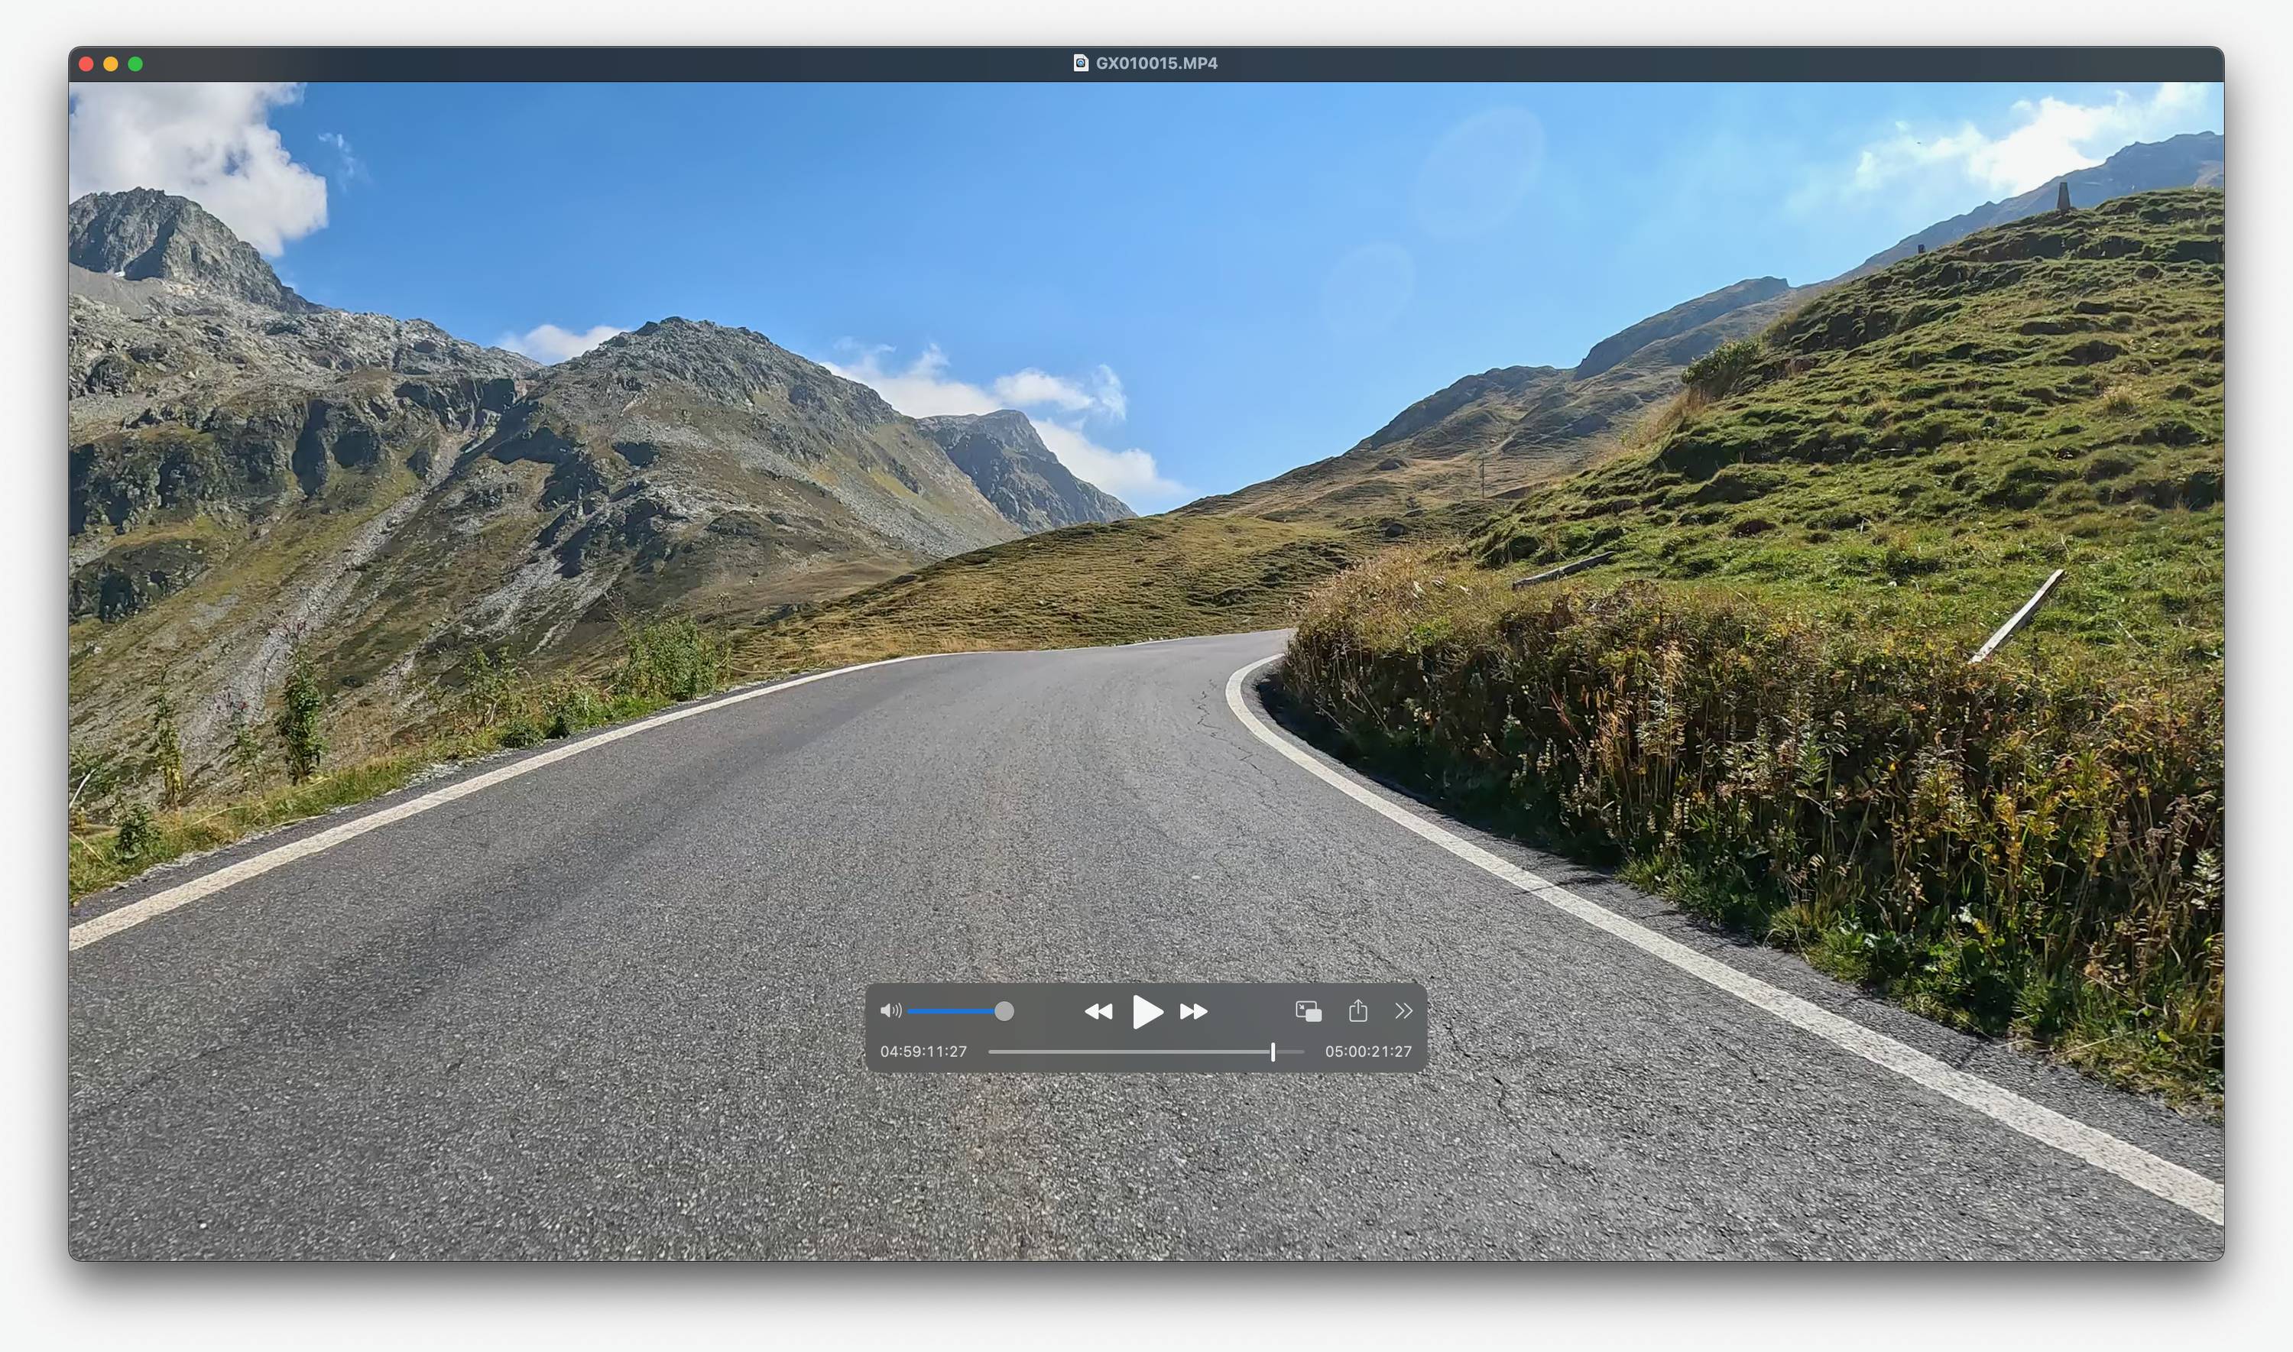Close the video window
This screenshot has width=2293, height=1352.
(x=86, y=63)
